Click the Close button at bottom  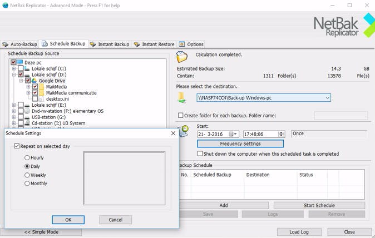349,232
